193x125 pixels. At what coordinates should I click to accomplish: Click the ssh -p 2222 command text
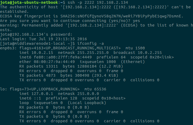(98, 2)
